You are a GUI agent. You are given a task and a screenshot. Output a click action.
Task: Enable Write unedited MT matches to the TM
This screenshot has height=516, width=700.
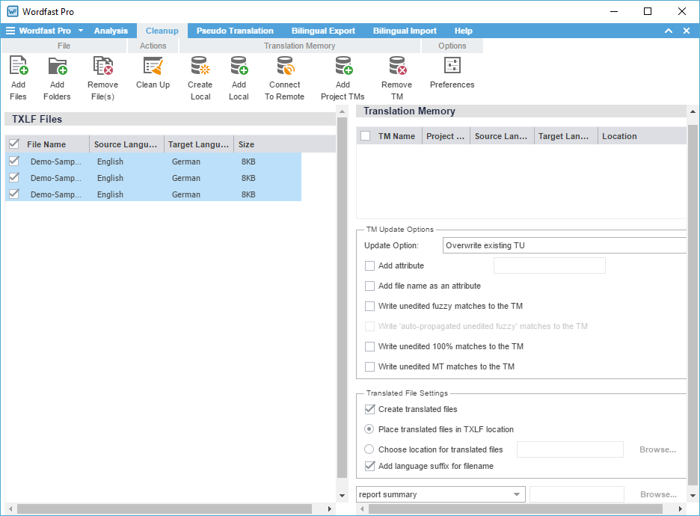pyautogui.click(x=369, y=366)
